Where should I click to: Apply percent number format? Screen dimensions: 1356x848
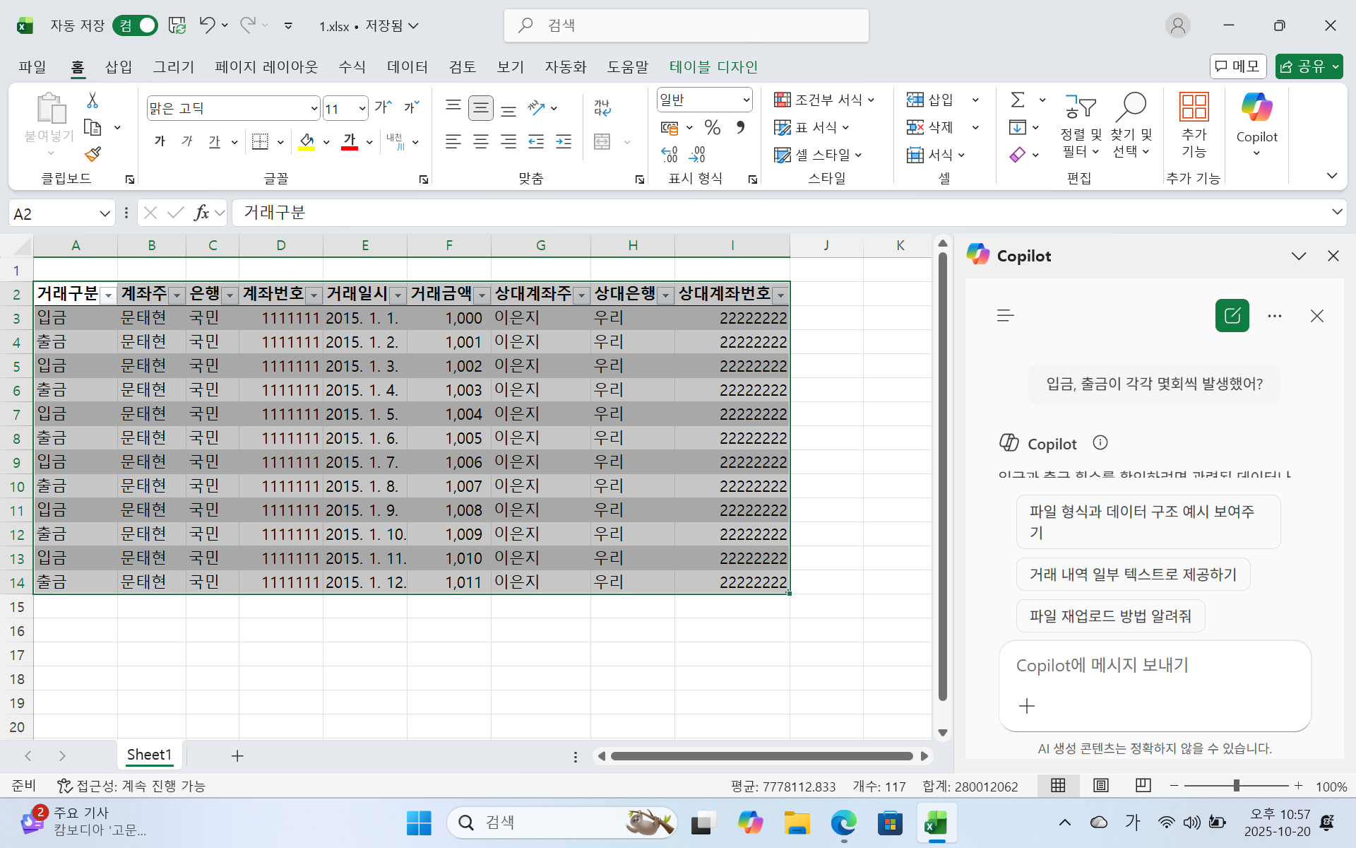(x=712, y=127)
